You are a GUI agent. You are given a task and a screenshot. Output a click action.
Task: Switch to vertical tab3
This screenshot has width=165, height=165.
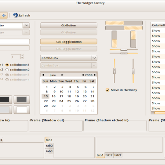click(49, 151)
